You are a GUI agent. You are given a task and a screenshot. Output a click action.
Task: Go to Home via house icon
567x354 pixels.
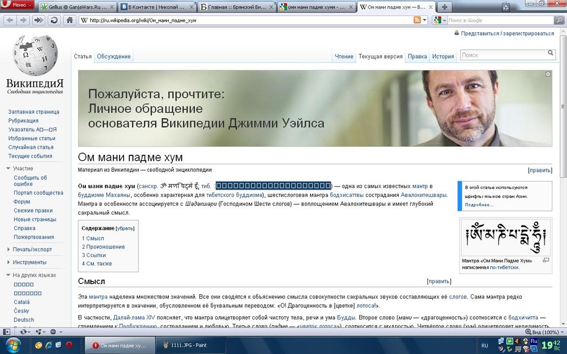click(x=70, y=20)
